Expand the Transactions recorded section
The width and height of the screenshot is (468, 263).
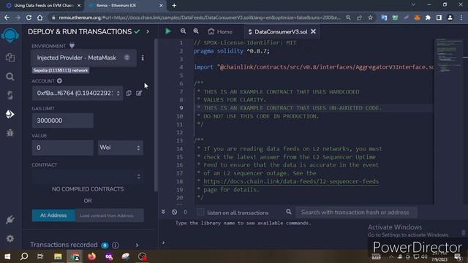(x=137, y=245)
